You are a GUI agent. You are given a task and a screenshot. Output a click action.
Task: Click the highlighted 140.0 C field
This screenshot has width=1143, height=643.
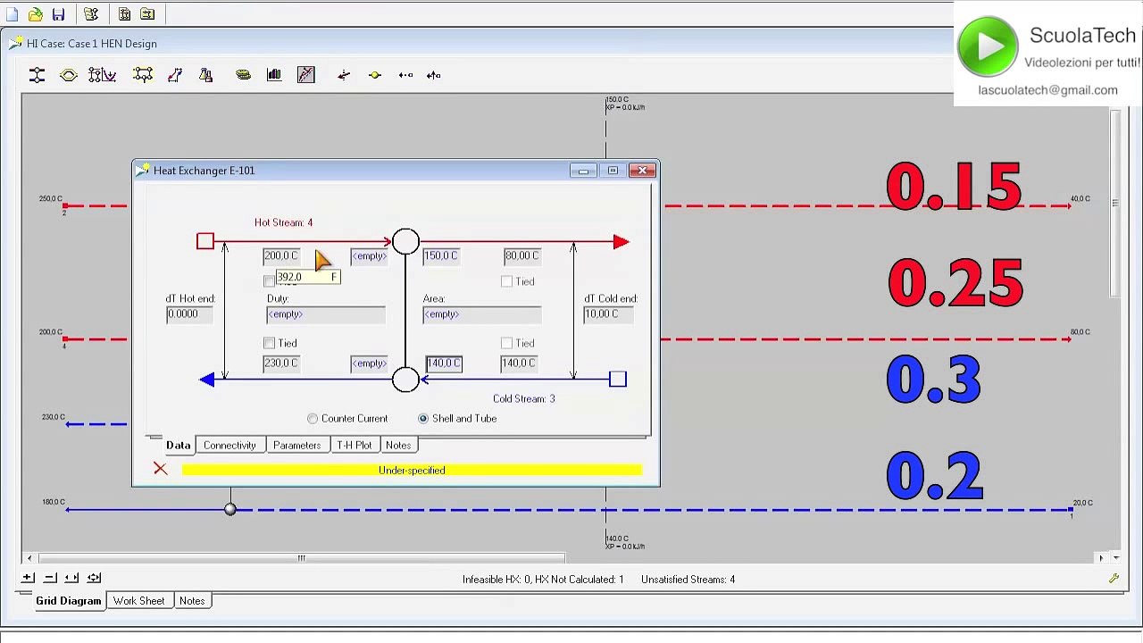(444, 363)
